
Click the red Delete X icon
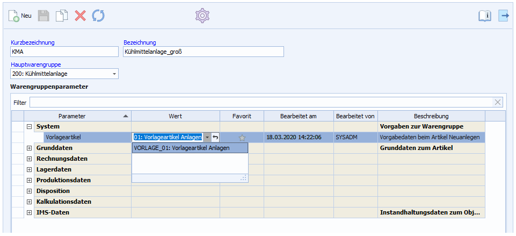click(x=80, y=16)
